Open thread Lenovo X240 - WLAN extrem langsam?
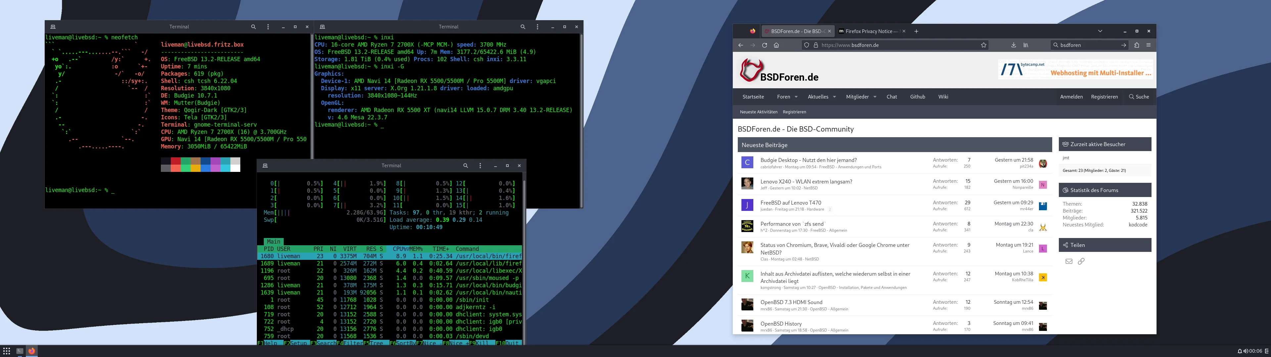This screenshot has height=357, width=1271. (x=806, y=181)
